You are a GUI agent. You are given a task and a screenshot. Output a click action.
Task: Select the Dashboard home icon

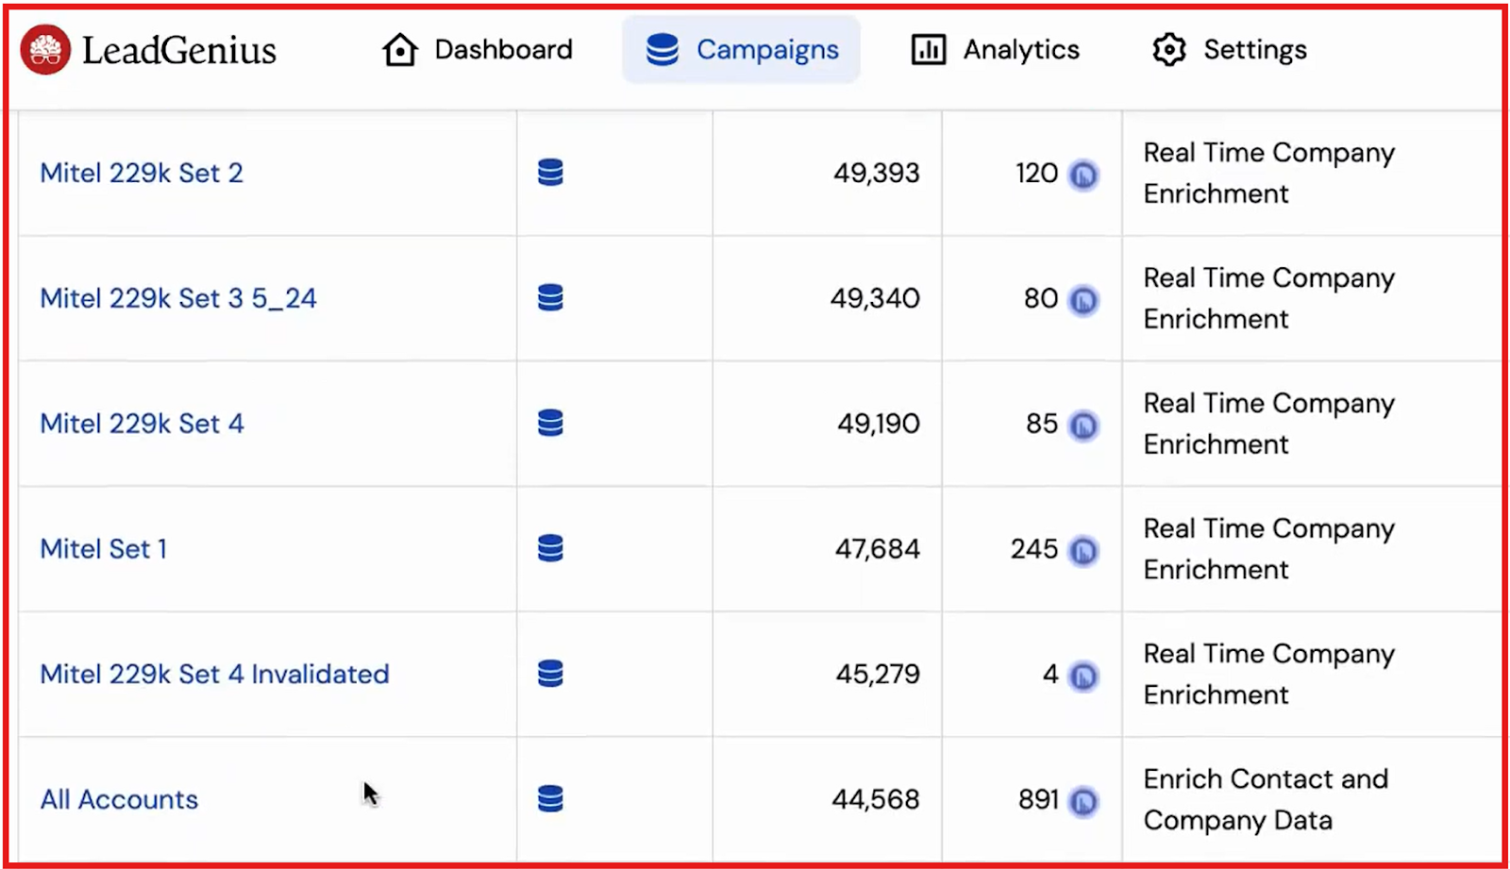pos(398,49)
